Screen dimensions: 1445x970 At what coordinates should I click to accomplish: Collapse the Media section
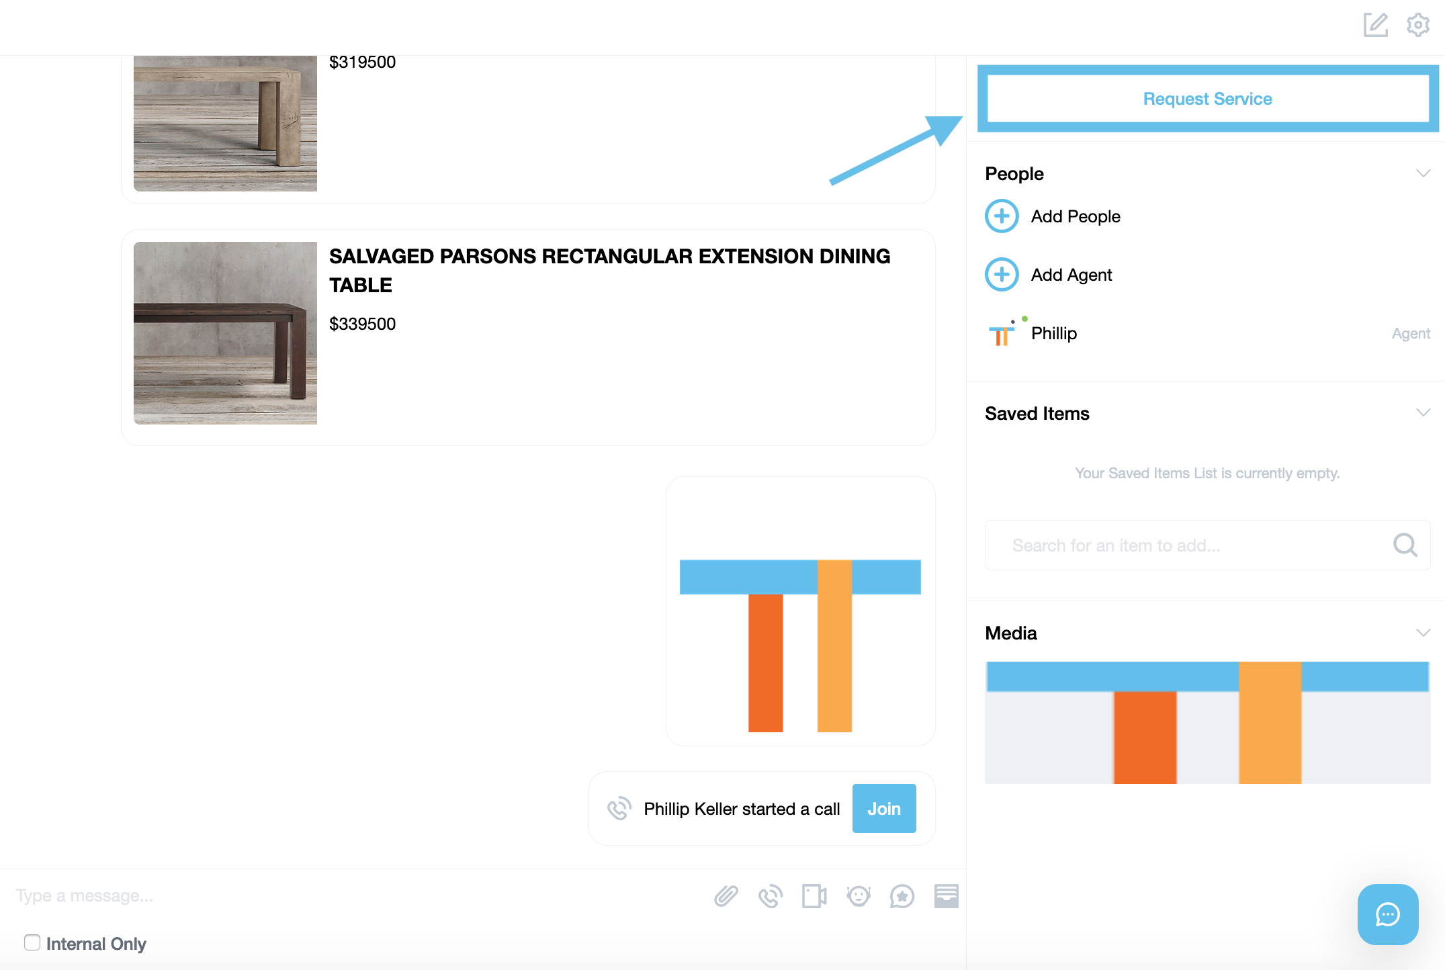[x=1423, y=633]
